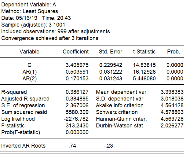
Task: Click the Std. Error column header
Action: [110, 52]
